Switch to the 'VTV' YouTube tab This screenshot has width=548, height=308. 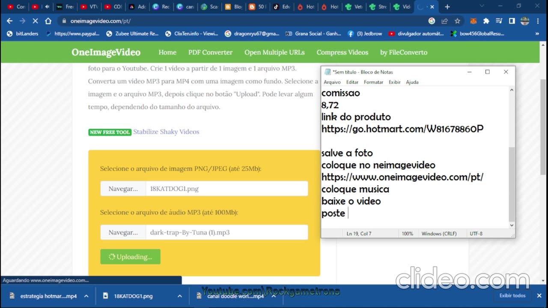89,7
